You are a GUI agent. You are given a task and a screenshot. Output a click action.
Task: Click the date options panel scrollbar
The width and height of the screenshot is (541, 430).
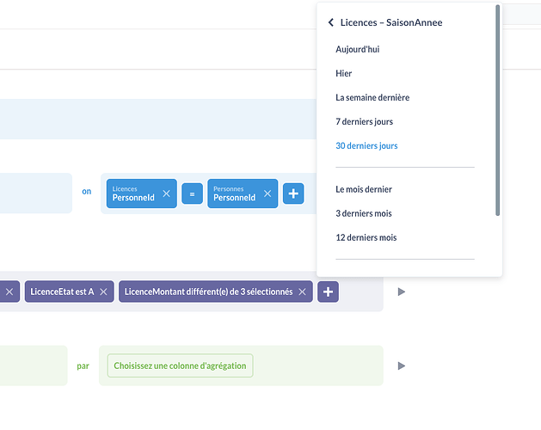pos(497,110)
